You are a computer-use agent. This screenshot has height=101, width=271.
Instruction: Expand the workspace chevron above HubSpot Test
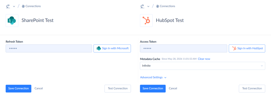click(x=148, y=6)
